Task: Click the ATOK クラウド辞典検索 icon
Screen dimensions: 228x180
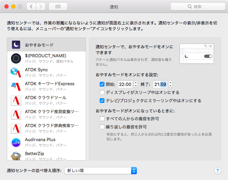Action: (16, 128)
